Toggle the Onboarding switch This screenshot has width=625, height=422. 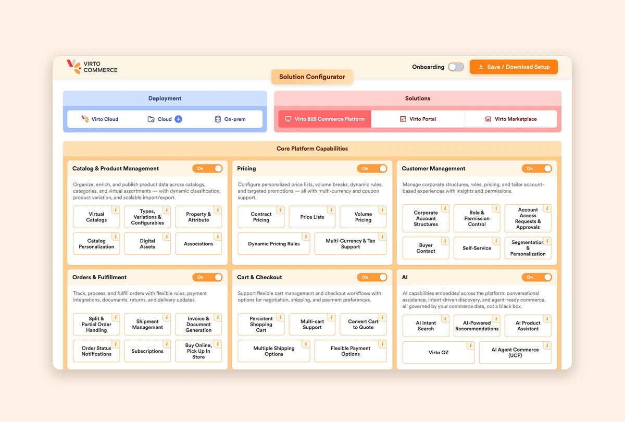(x=456, y=67)
